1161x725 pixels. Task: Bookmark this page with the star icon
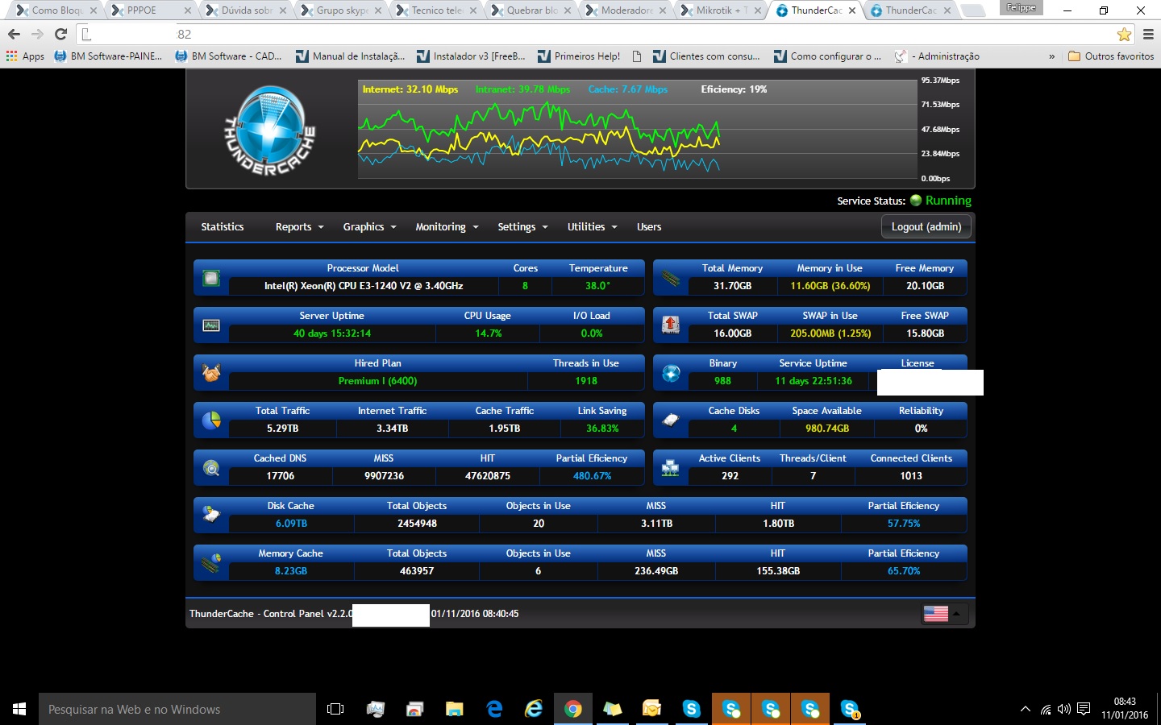(1124, 34)
